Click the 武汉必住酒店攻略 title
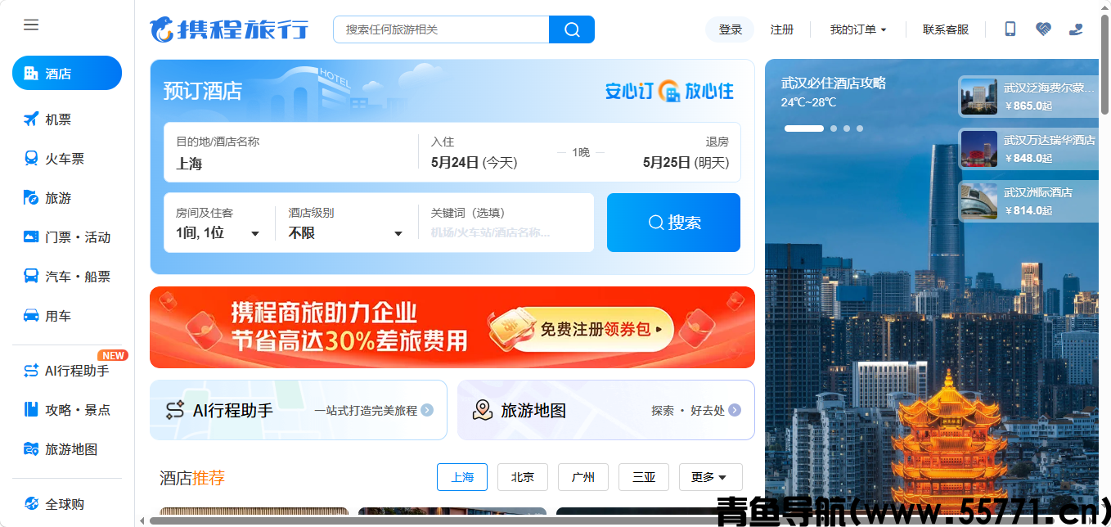The image size is (1111, 527). [834, 83]
